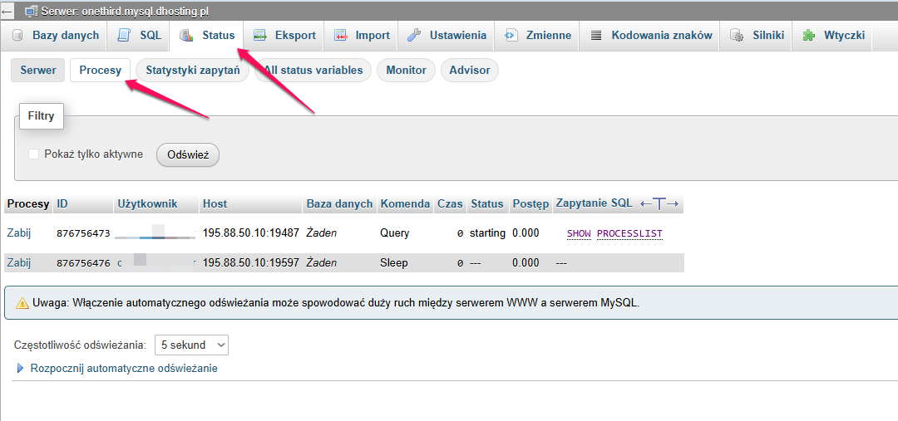The height and width of the screenshot is (421, 898).
Task: Sort by the Zapytanie SQL column header
Action: coord(595,203)
